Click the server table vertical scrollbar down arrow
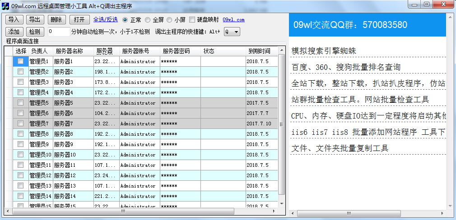This screenshot has height=220, width=456. click(282, 204)
